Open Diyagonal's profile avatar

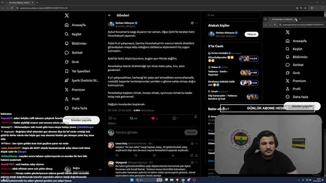pos(111,164)
